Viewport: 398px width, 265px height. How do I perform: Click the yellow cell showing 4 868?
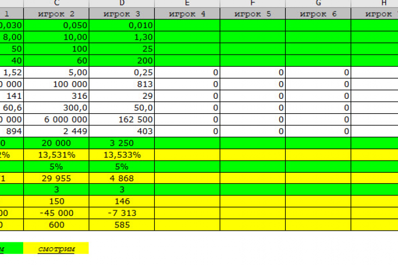[x=122, y=178]
